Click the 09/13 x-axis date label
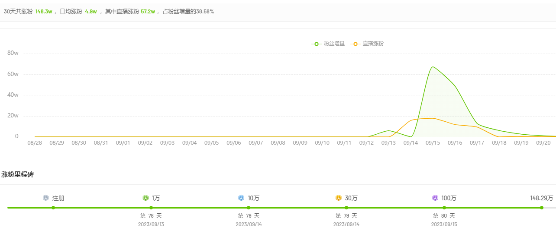Screen dimensions: 556x234 point(388,142)
